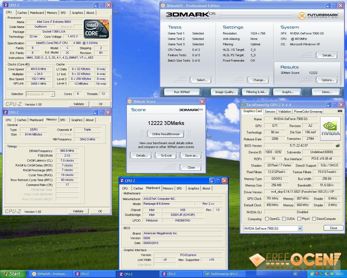Click OK in CPU-Z memory window
Viewport: 347px width, 278px height.
[x=100, y=211]
